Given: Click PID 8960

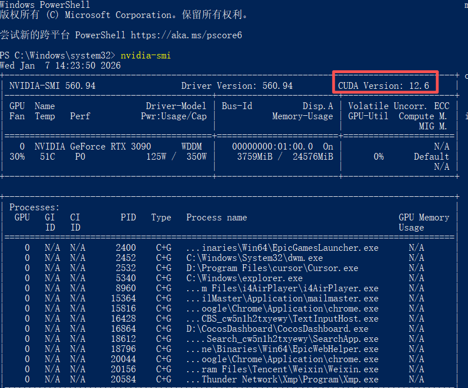Looking at the screenshot, I should click(126, 288).
